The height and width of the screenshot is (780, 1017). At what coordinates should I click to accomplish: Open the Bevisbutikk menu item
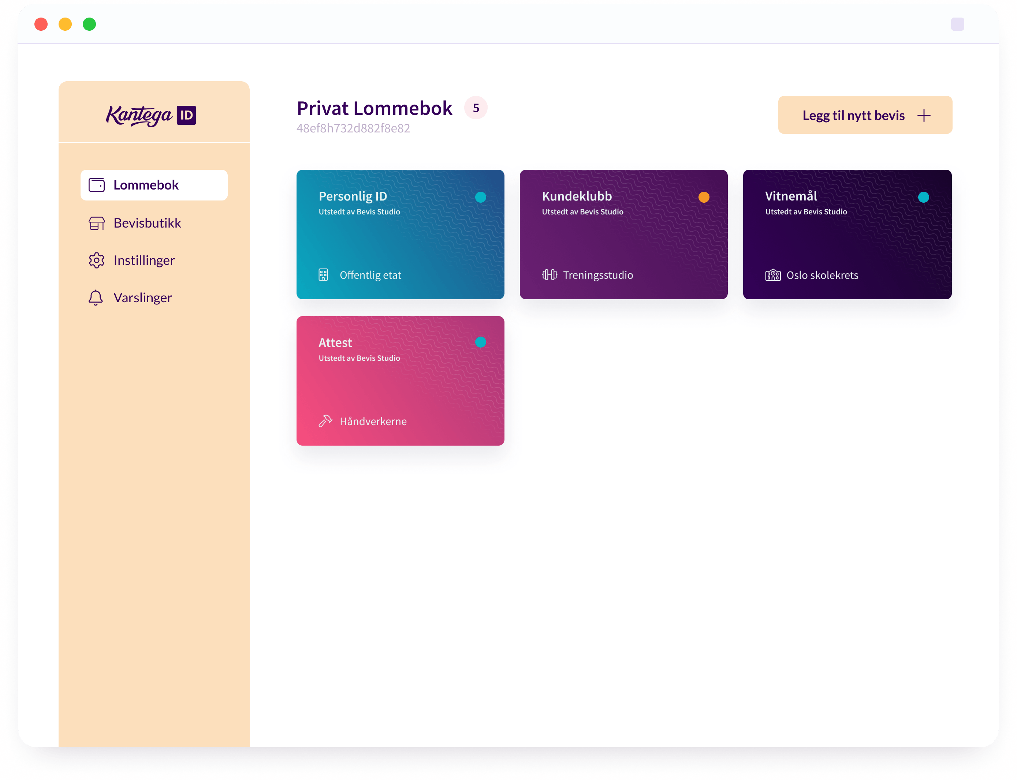tap(147, 223)
